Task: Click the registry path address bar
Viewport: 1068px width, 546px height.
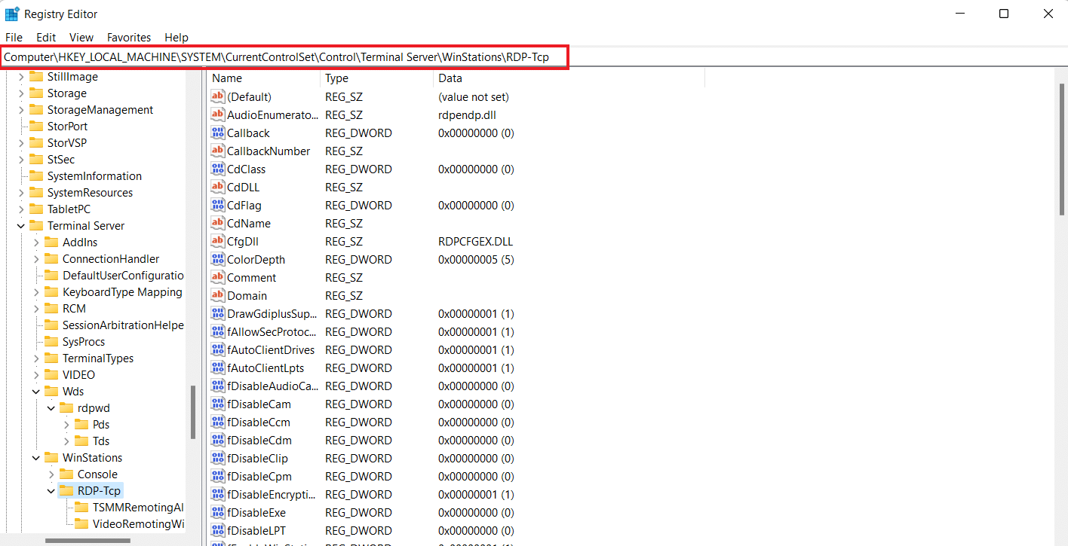Action: click(x=284, y=57)
